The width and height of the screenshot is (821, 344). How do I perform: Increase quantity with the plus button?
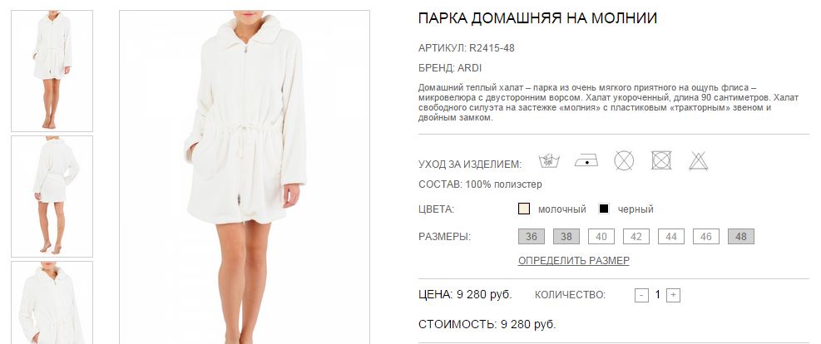coord(673,295)
